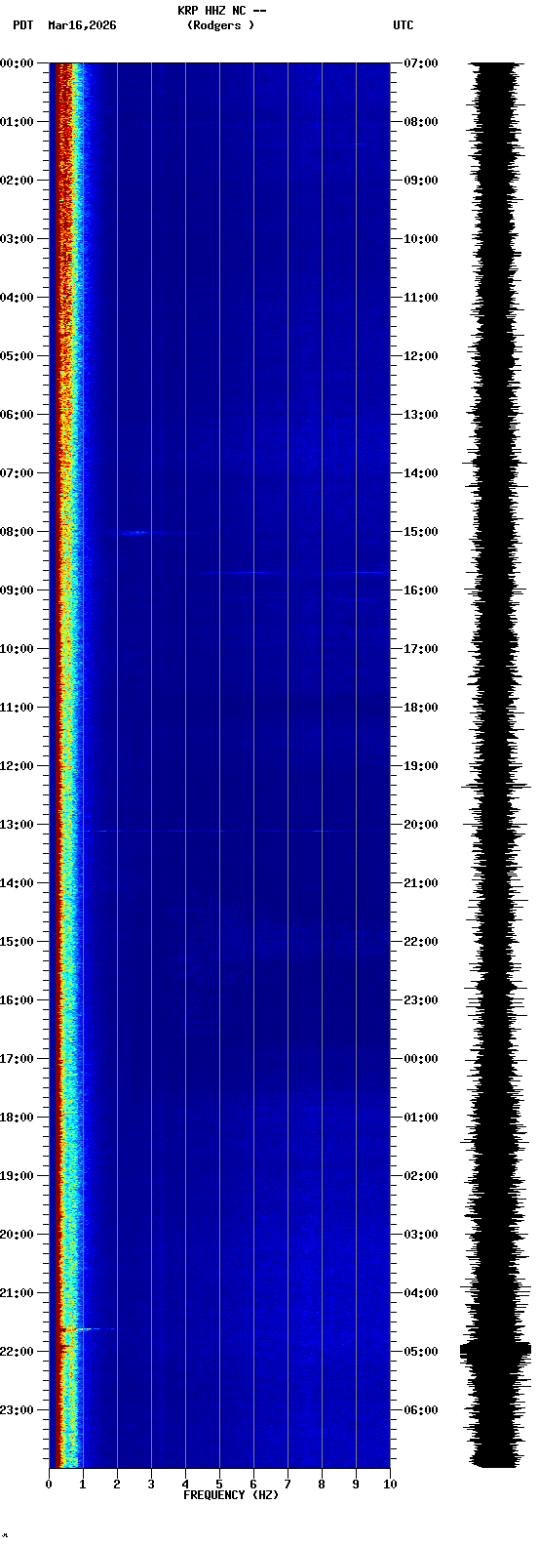This screenshot has width=538, height=1546.
Task: Click the 01:00 label on PDT axis
Action: [x=17, y=122]
